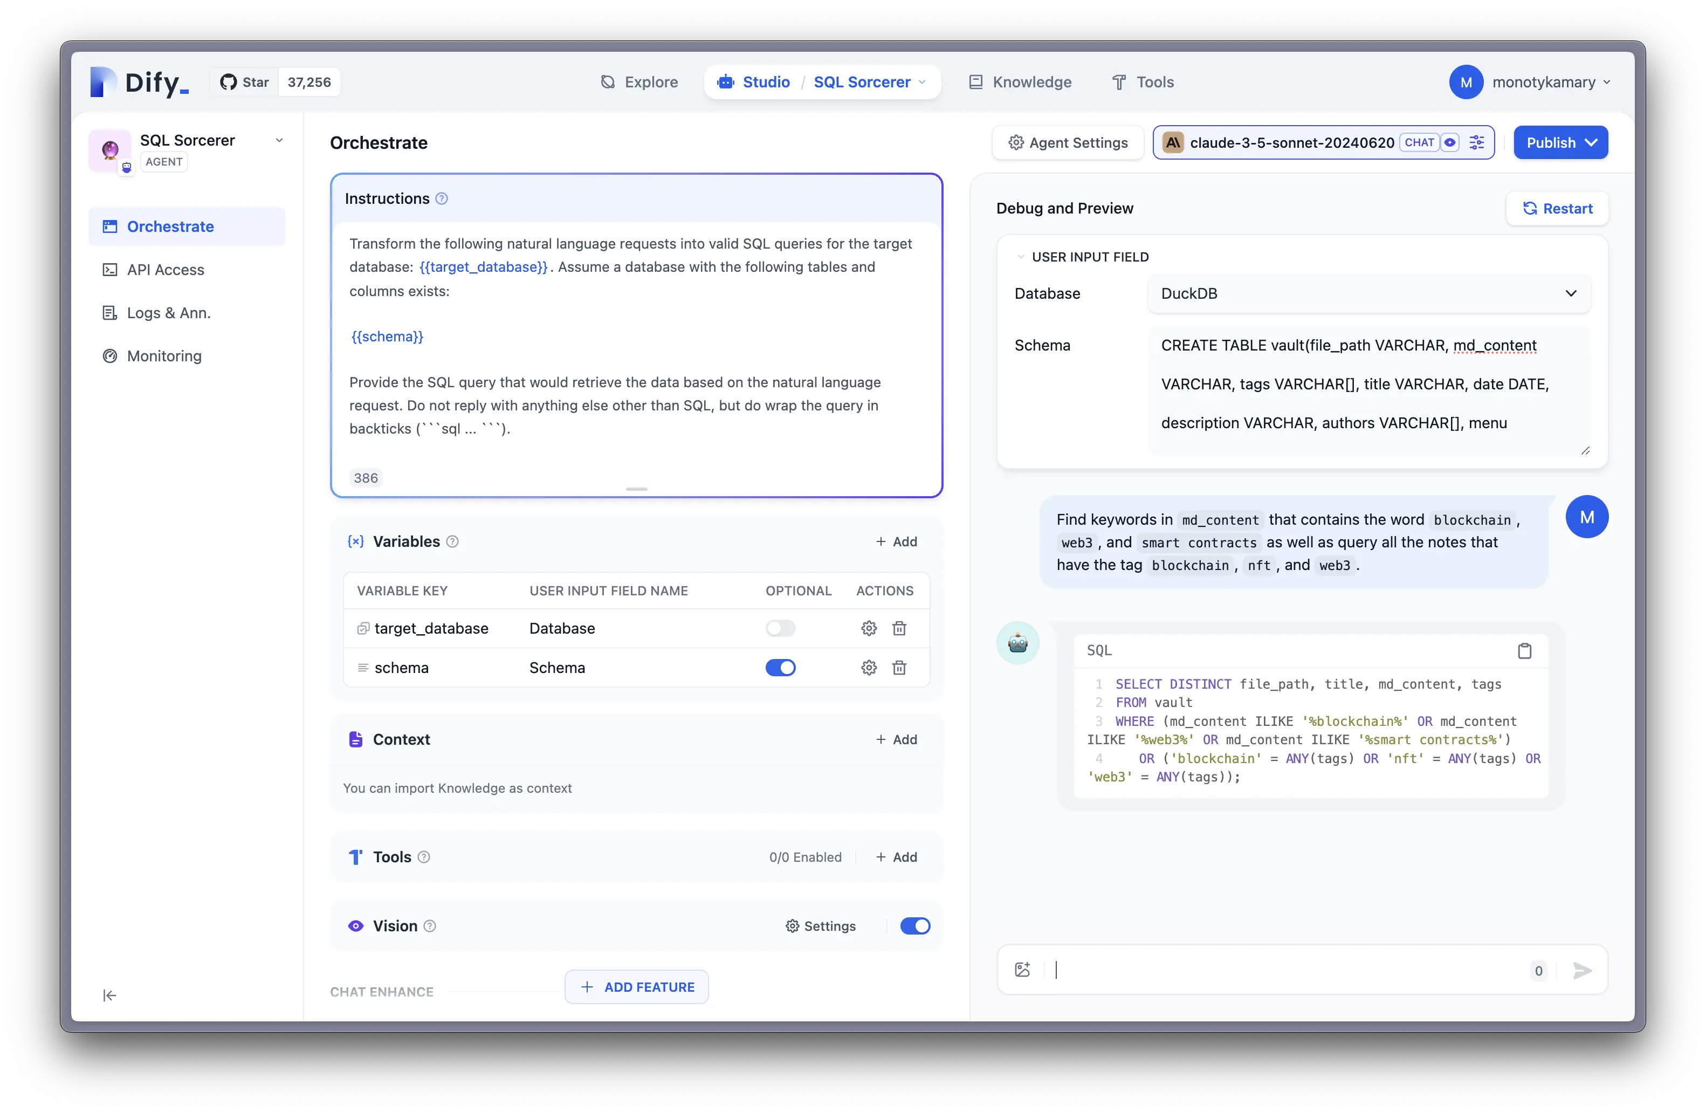Screen dimensions: 1706x1112
Task: Click the SQL Sorcerer app icon in sidebar
Action: tap(109, 149)
